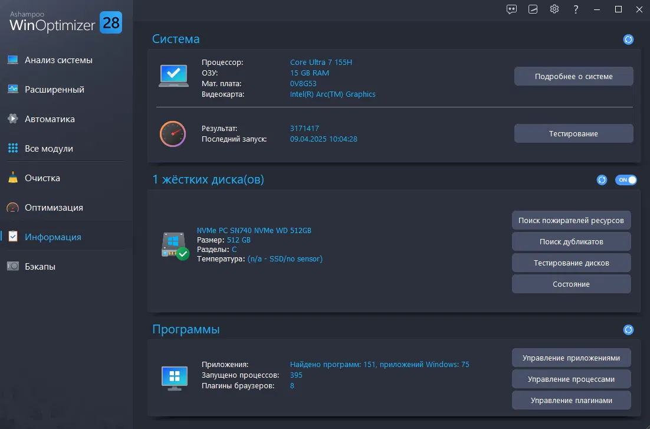Click the benchmark speedometer icon

173,133
